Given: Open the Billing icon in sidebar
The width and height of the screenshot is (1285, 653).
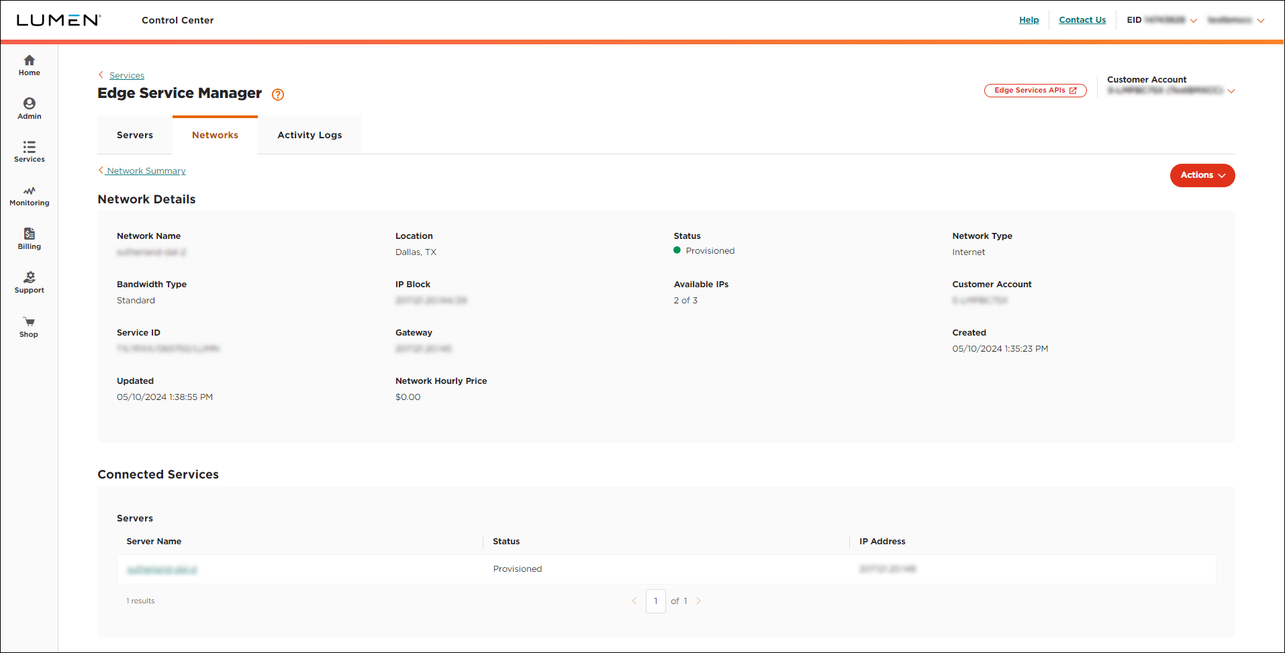Looking at the screenshot, I should pos(29,234).
